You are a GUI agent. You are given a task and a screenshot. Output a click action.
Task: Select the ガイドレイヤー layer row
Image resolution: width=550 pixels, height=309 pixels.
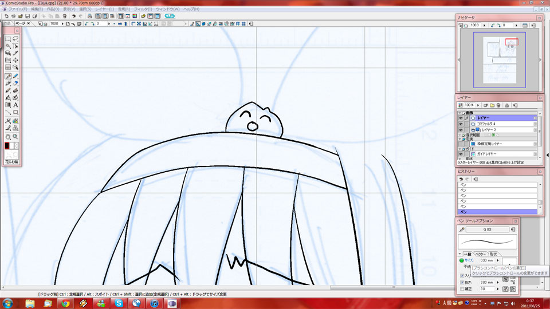(502, 154)
